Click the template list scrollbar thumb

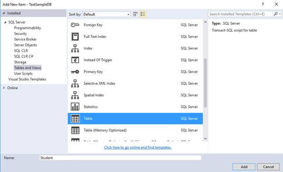tap(205, 83)
